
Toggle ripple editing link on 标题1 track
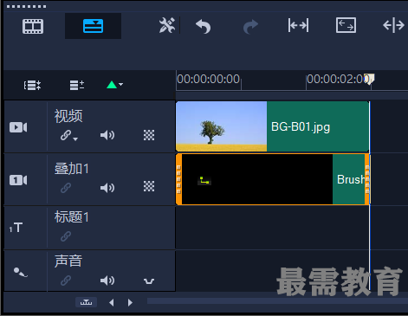66,236
